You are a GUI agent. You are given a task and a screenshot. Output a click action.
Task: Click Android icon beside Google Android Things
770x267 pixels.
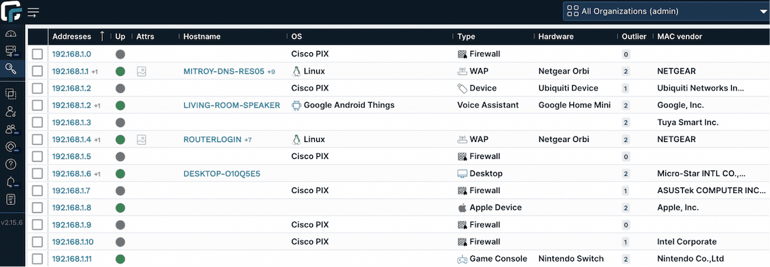(296, 105)
